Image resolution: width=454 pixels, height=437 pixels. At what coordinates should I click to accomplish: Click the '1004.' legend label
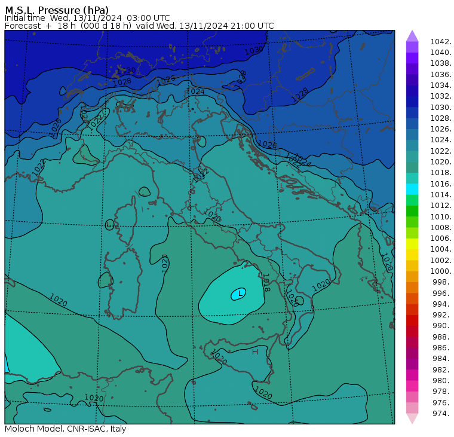point(441,249)
